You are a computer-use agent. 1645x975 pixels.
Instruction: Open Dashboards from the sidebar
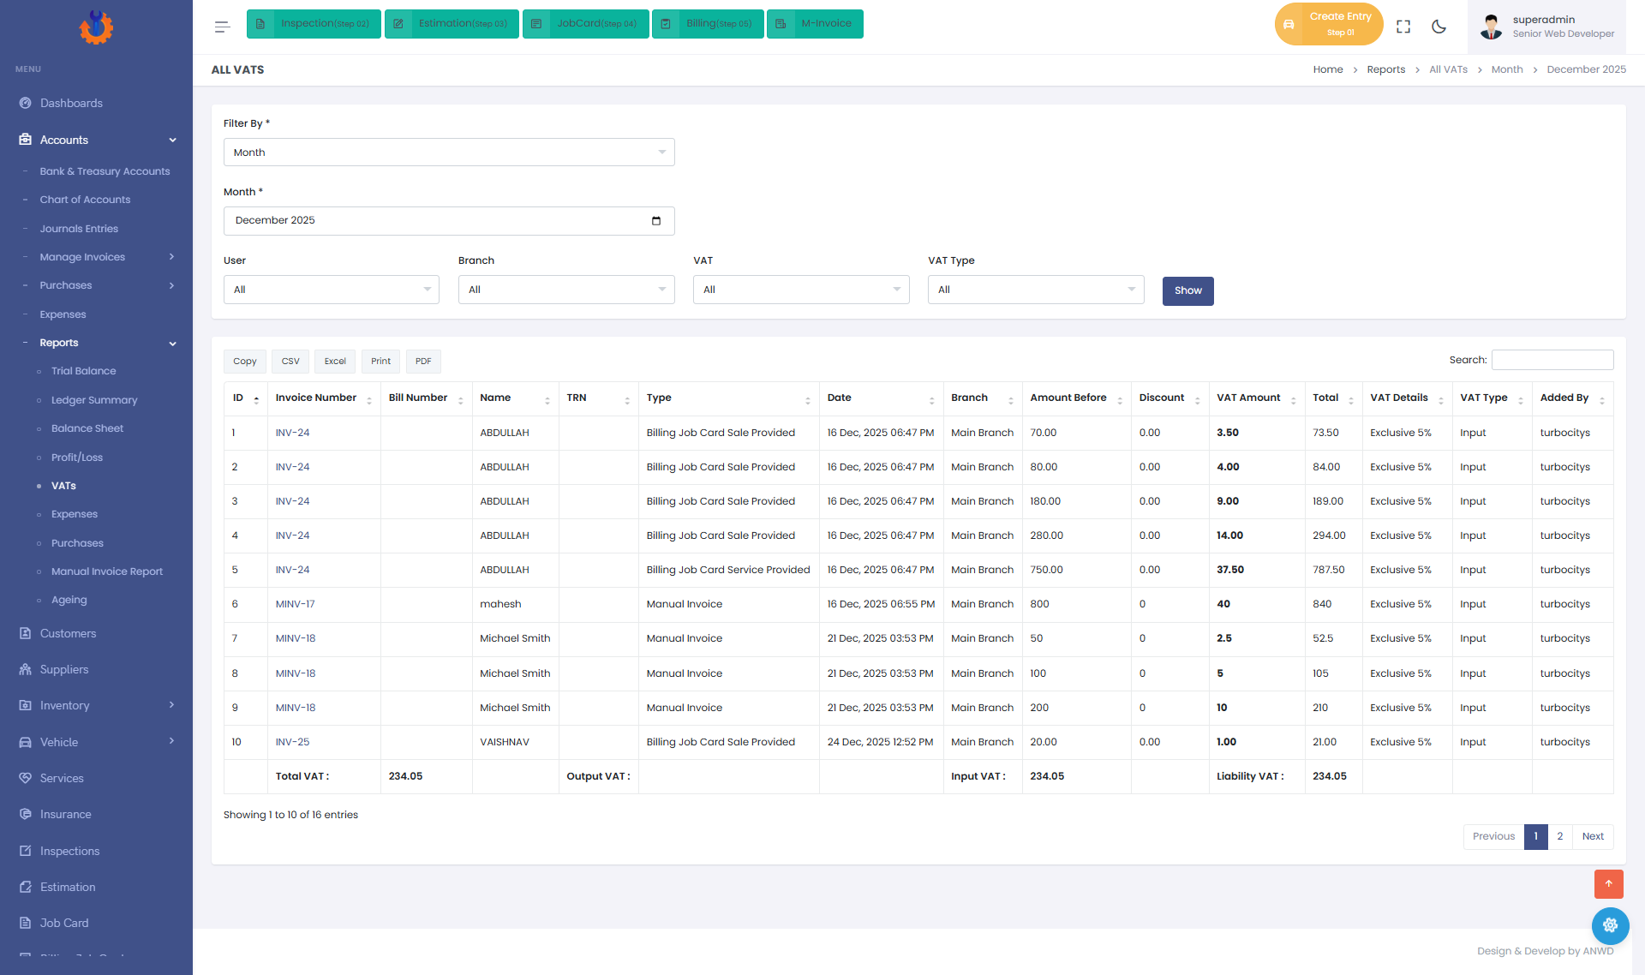coord(71,103)
